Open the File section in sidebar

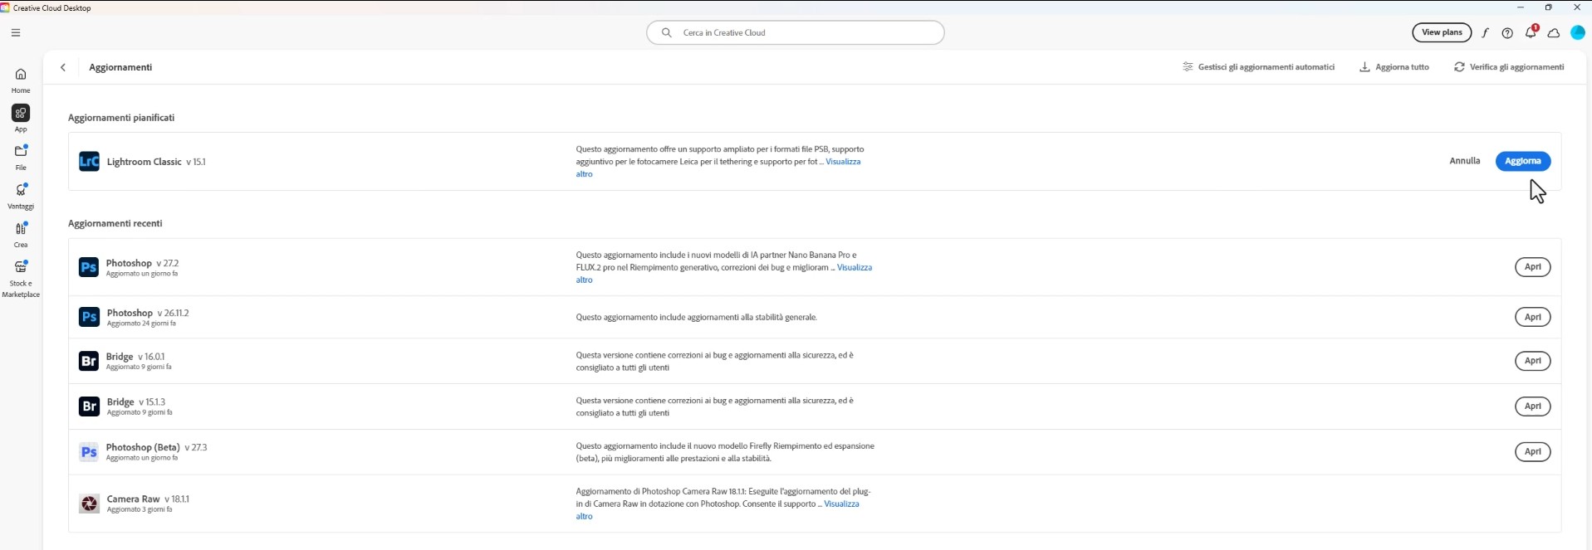(21, 156)
